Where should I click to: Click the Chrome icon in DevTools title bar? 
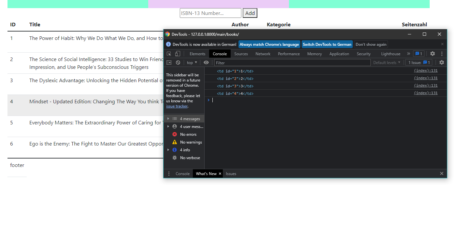[167, 34]
